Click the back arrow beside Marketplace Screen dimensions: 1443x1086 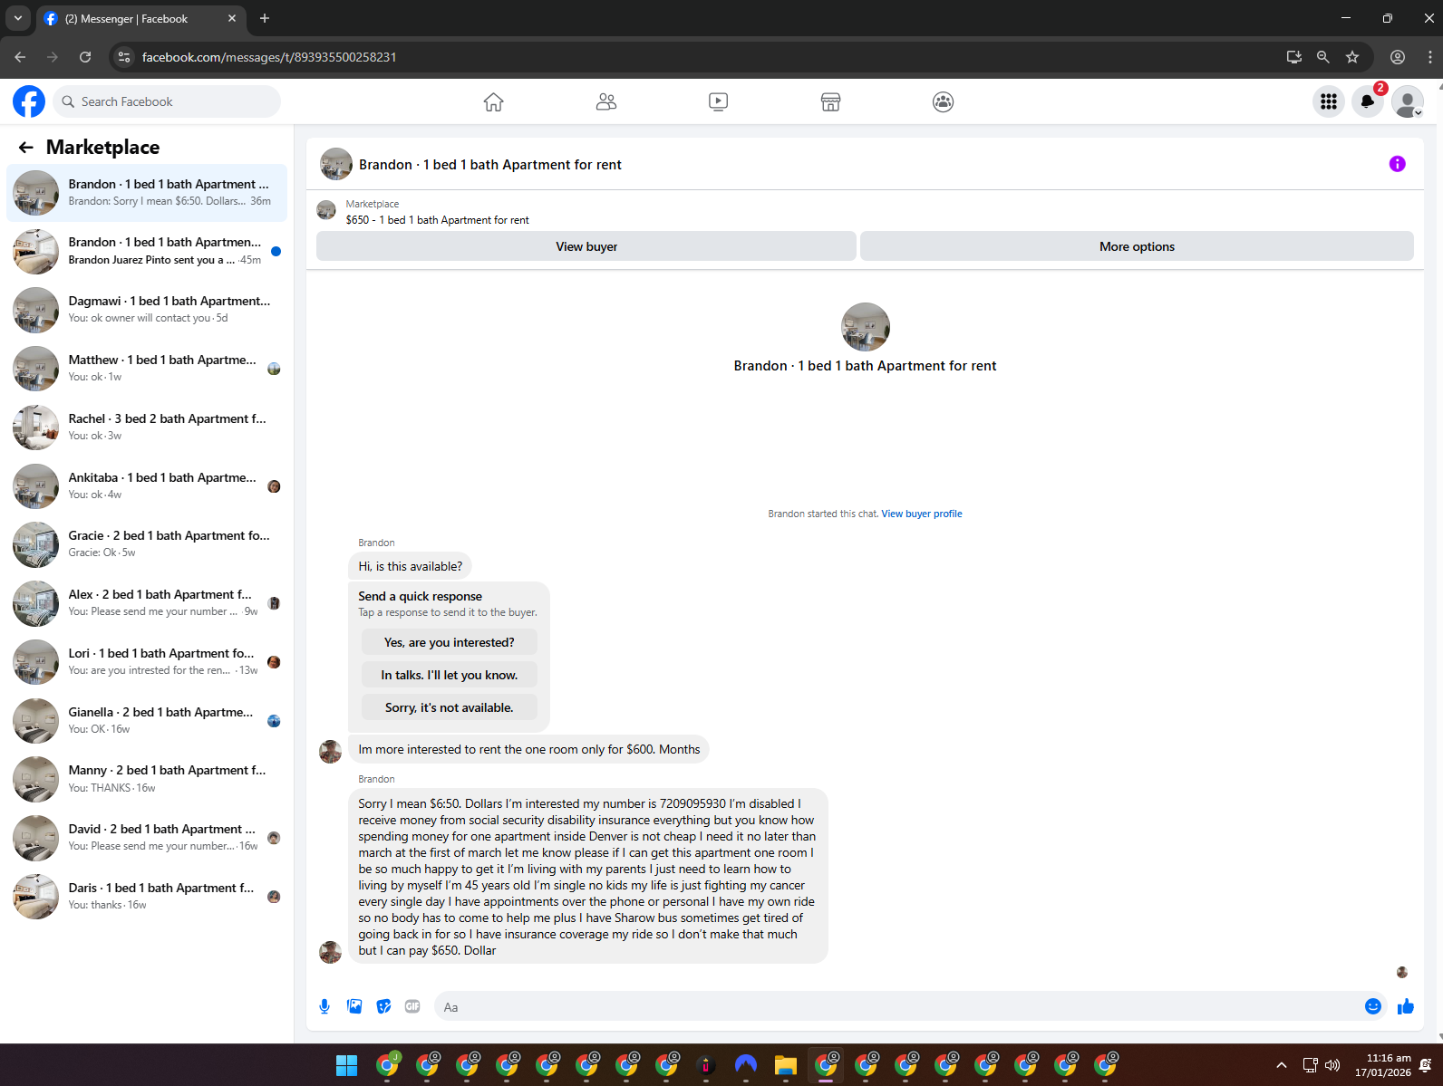26,147
